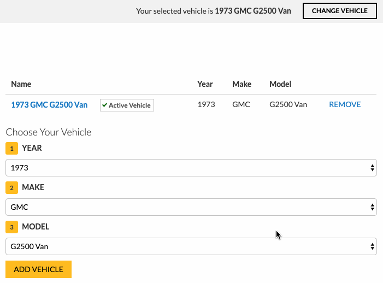Click the yellow step 2 badge
Screen dimensions: 383x283
pyautogui.click(x=11, y=187)
